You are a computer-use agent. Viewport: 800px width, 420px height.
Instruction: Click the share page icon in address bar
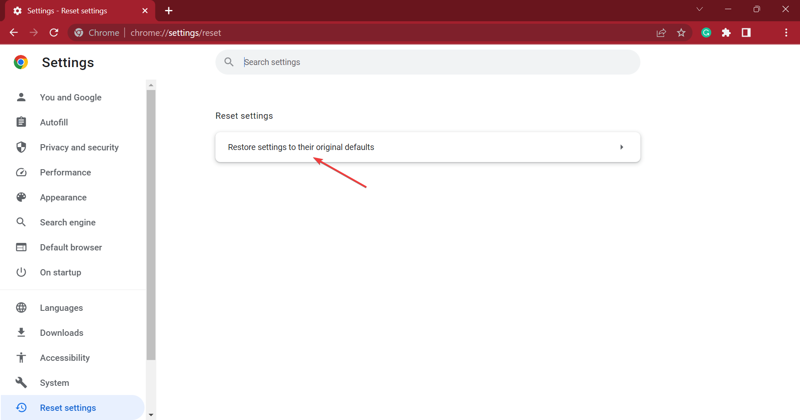(661, 32)
